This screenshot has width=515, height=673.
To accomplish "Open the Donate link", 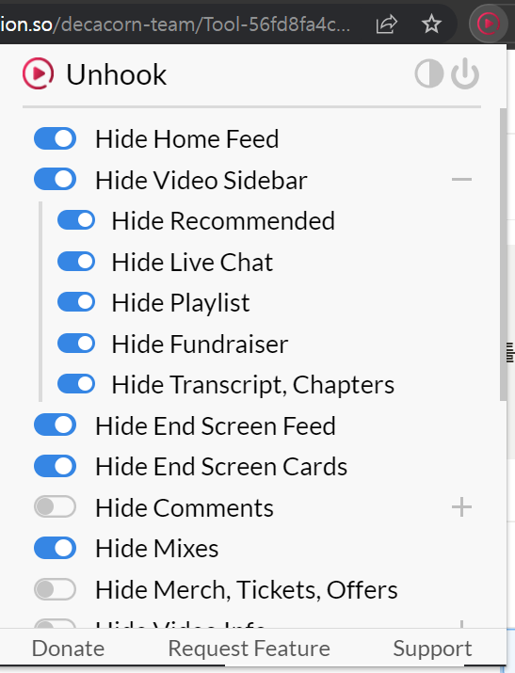I will (x=68, y=649).
